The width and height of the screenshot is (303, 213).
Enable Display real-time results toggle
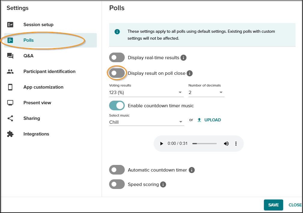coord(117,58)
